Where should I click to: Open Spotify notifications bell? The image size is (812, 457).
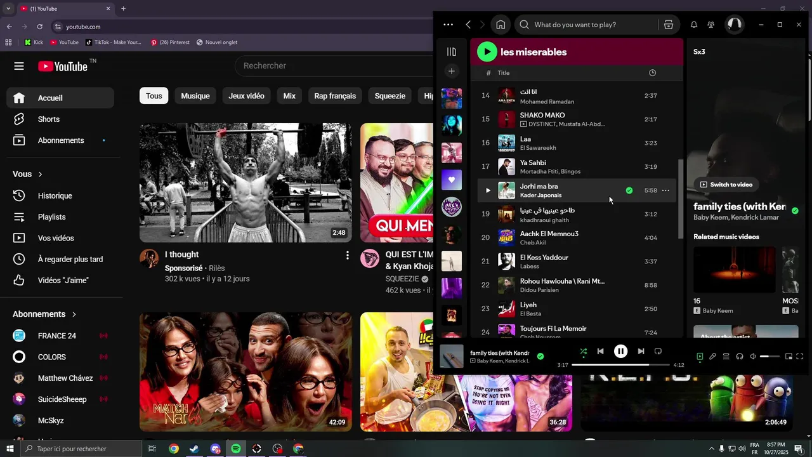pyautogui.click(x=694, y=25)
